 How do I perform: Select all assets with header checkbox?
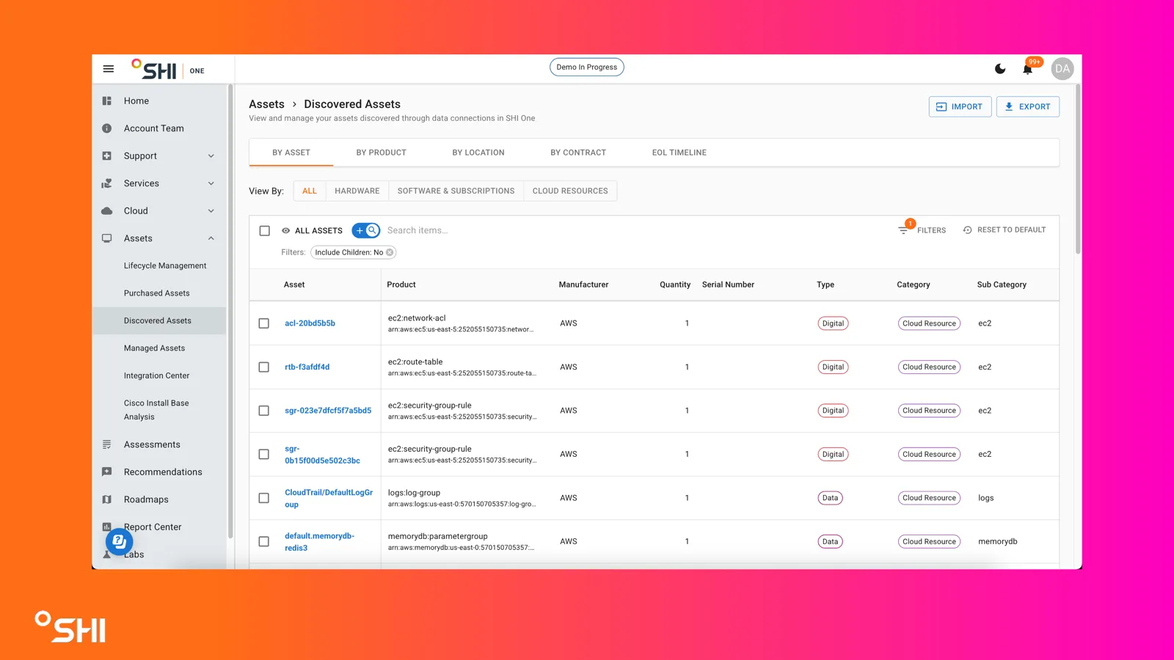265,230
